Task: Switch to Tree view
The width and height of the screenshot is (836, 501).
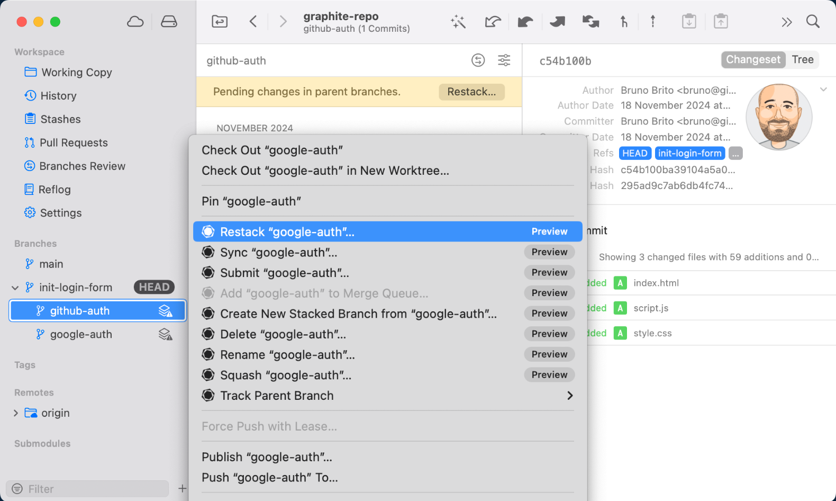Action: [x=802, y=60]
